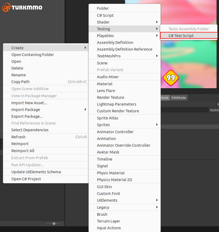Click the TurkMMO logo
Image resolution: width=219 pixels, height=232 pixels.
point(22,7)
